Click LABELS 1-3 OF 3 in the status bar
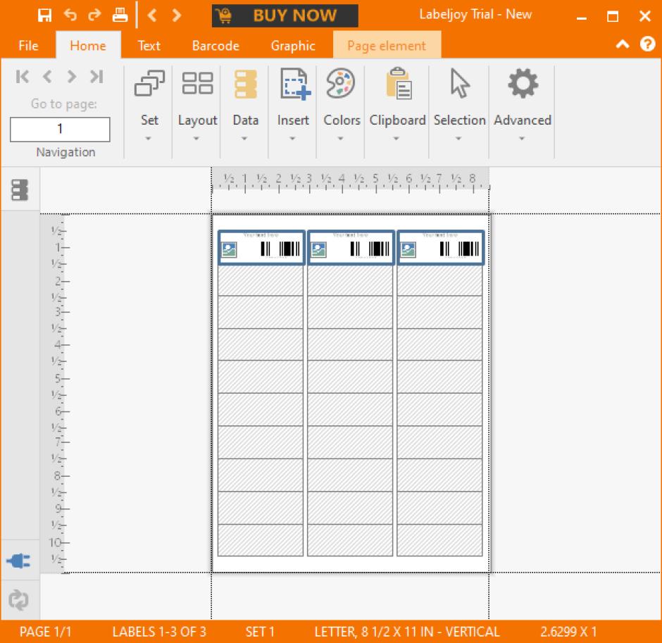The height and width of the screenshot is (643, 662). [x=159, y=632]
